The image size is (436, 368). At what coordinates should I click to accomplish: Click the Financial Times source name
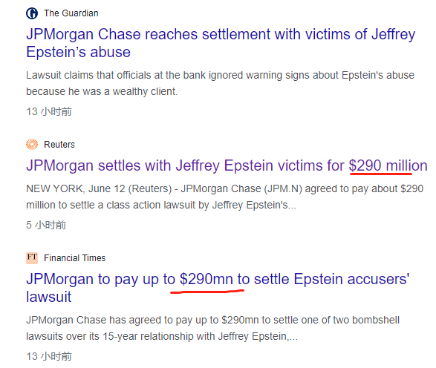pos(75,258)
